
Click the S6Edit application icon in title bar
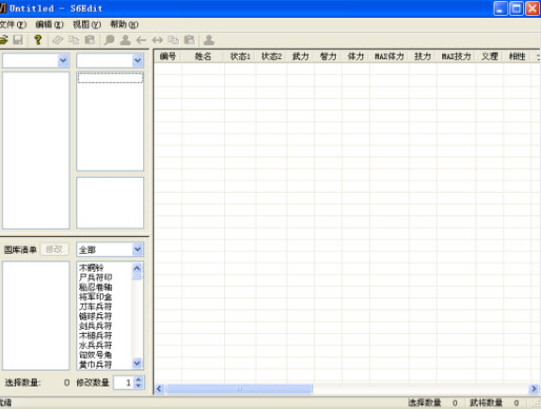click(x=3, y=8)
